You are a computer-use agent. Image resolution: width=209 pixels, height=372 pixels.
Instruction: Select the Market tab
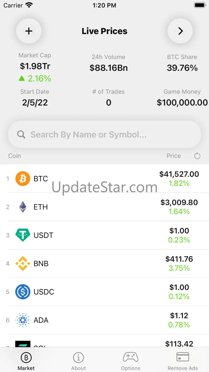pos(26,361)
